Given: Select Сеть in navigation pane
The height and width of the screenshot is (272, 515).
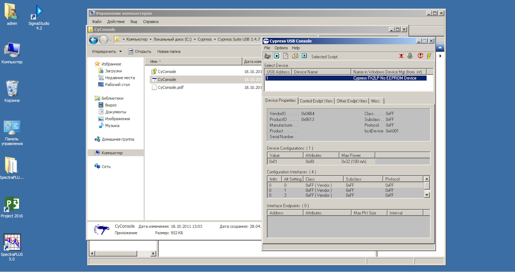Looking at the screenshot, I should [106, 166].
